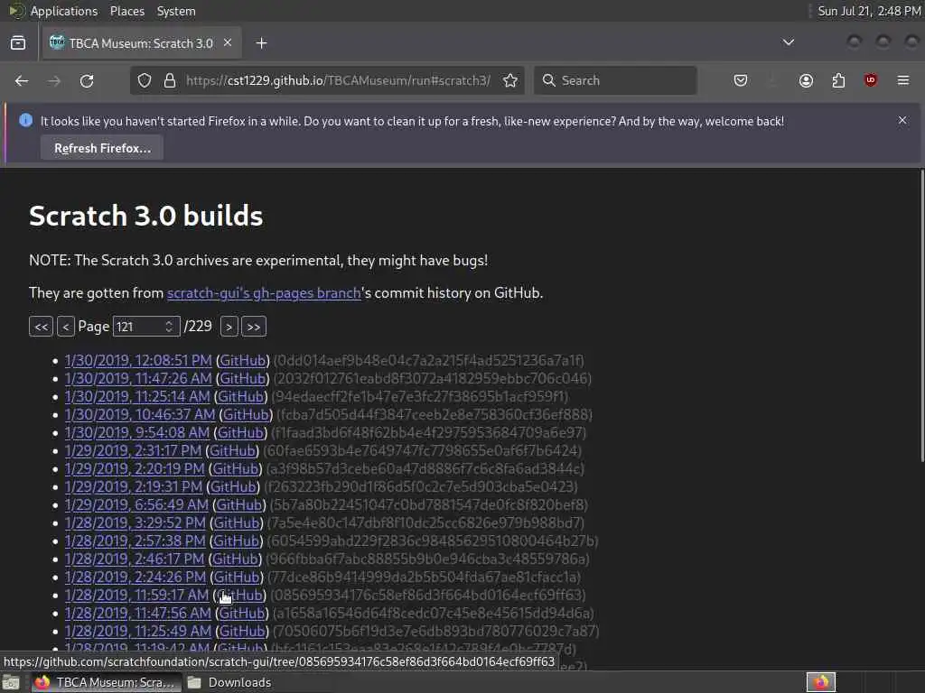
Task: Click the page vertical scrollbar thumb
Action: tap(922, 315)
